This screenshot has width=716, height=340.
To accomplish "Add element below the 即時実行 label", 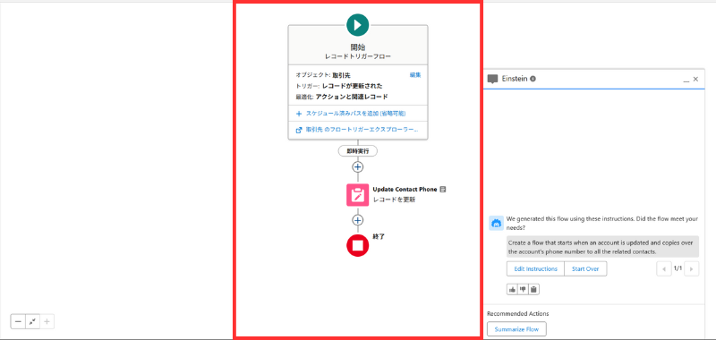I will click(x=357, y=167).
